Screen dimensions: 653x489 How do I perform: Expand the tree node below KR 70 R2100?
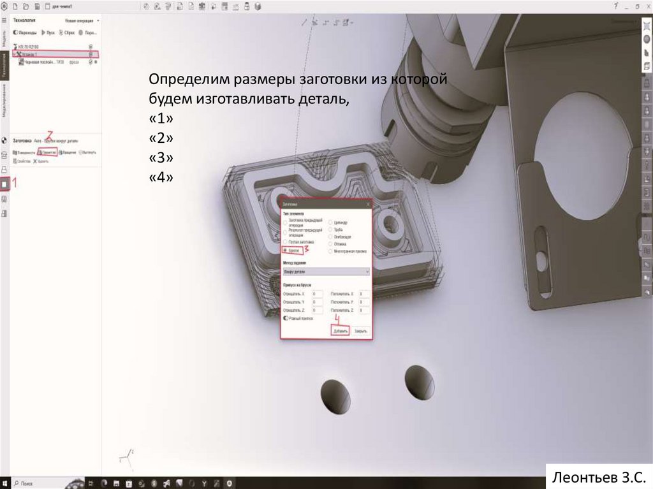coord(14,54)
